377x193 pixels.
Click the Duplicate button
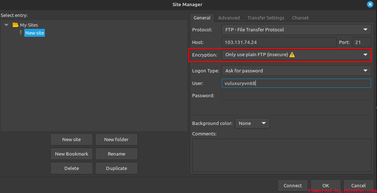(117, 168)
